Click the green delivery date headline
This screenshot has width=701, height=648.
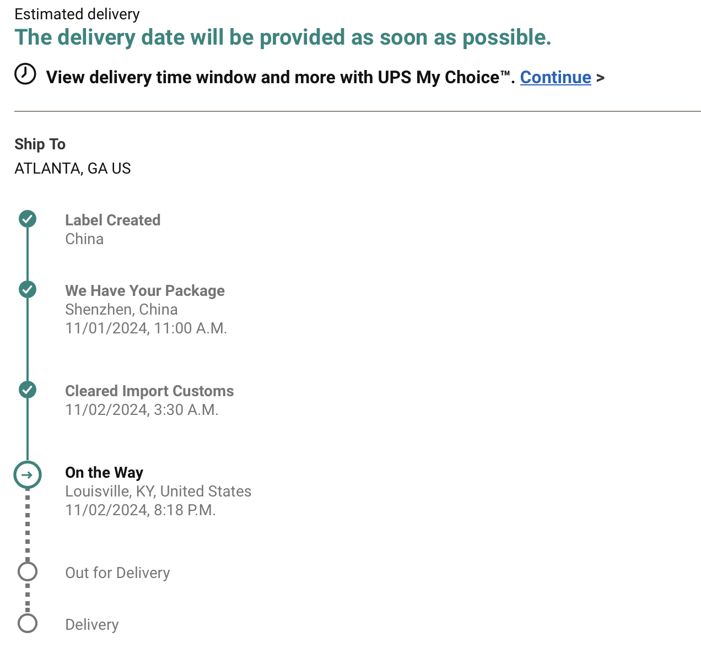click(x=283, y=37)
